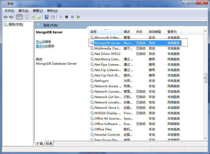Select 服务(本地) in the left tree
Screen dimensions: 210x154
pyautogui.click(x=14, y=24)
